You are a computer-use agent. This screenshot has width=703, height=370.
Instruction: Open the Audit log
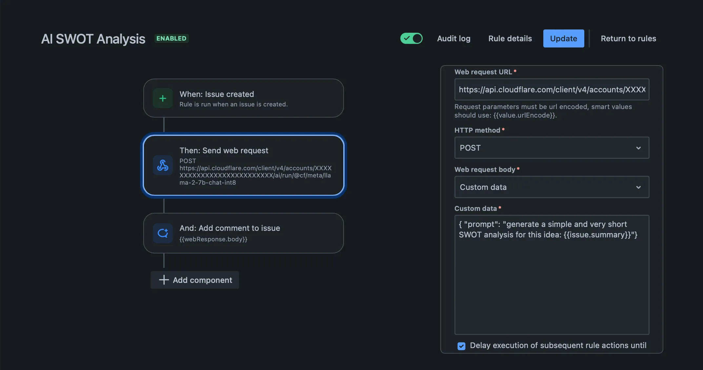[453, 38]
